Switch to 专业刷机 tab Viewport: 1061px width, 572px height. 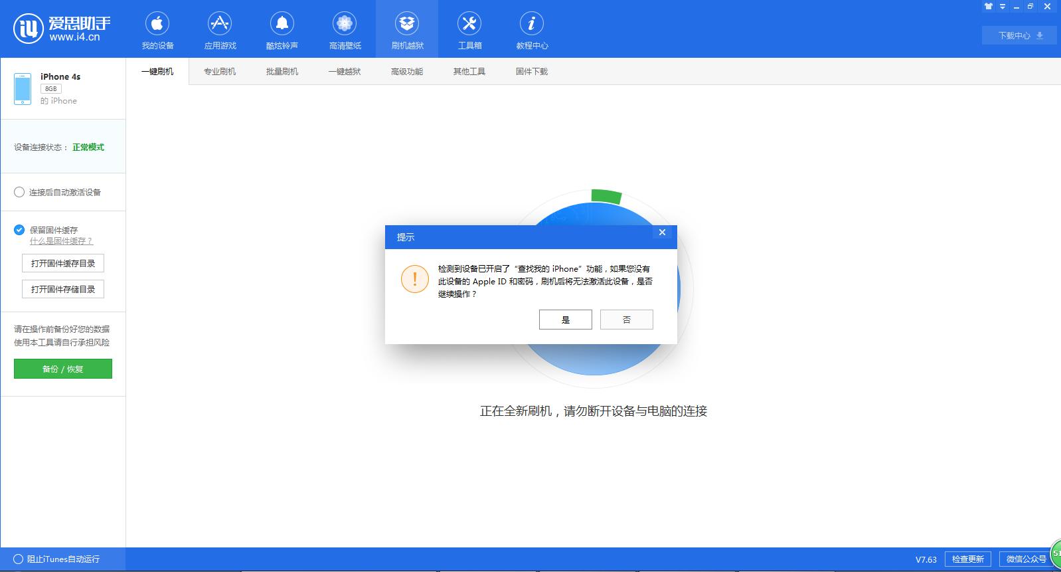click(220, 72)
